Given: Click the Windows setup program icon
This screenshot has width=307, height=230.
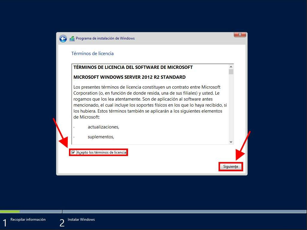Looking at the screenshot, I should click(72, 39).
